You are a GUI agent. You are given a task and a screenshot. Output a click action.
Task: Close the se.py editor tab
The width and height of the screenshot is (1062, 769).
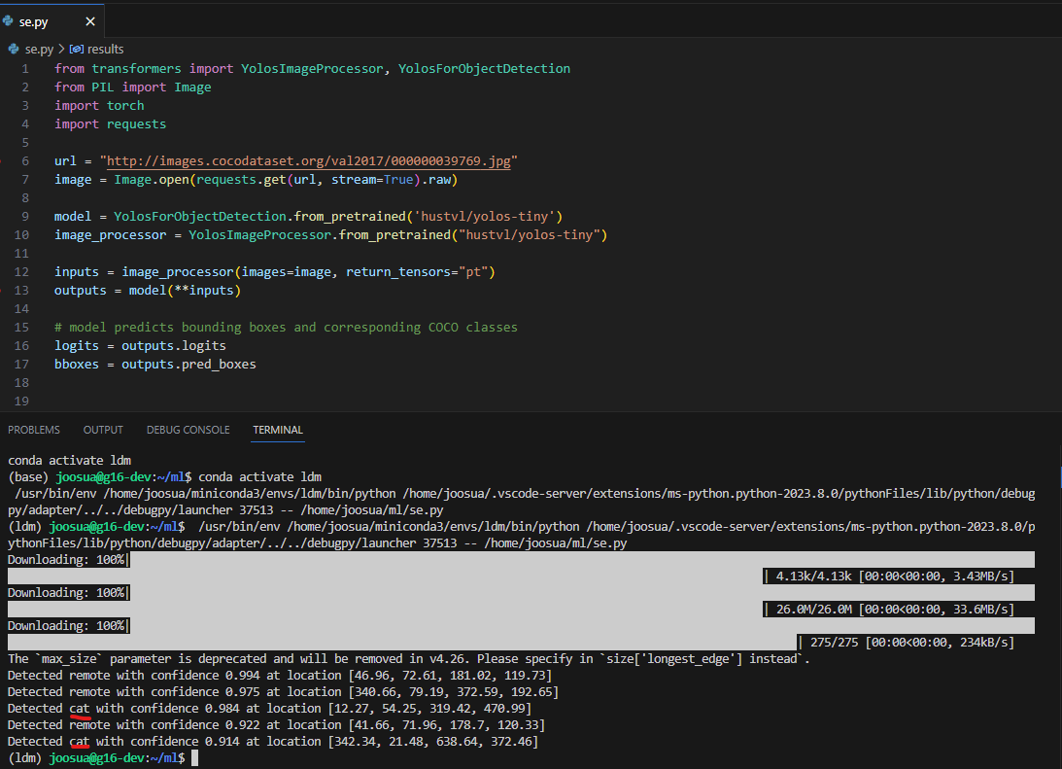(x=90, y=21)
